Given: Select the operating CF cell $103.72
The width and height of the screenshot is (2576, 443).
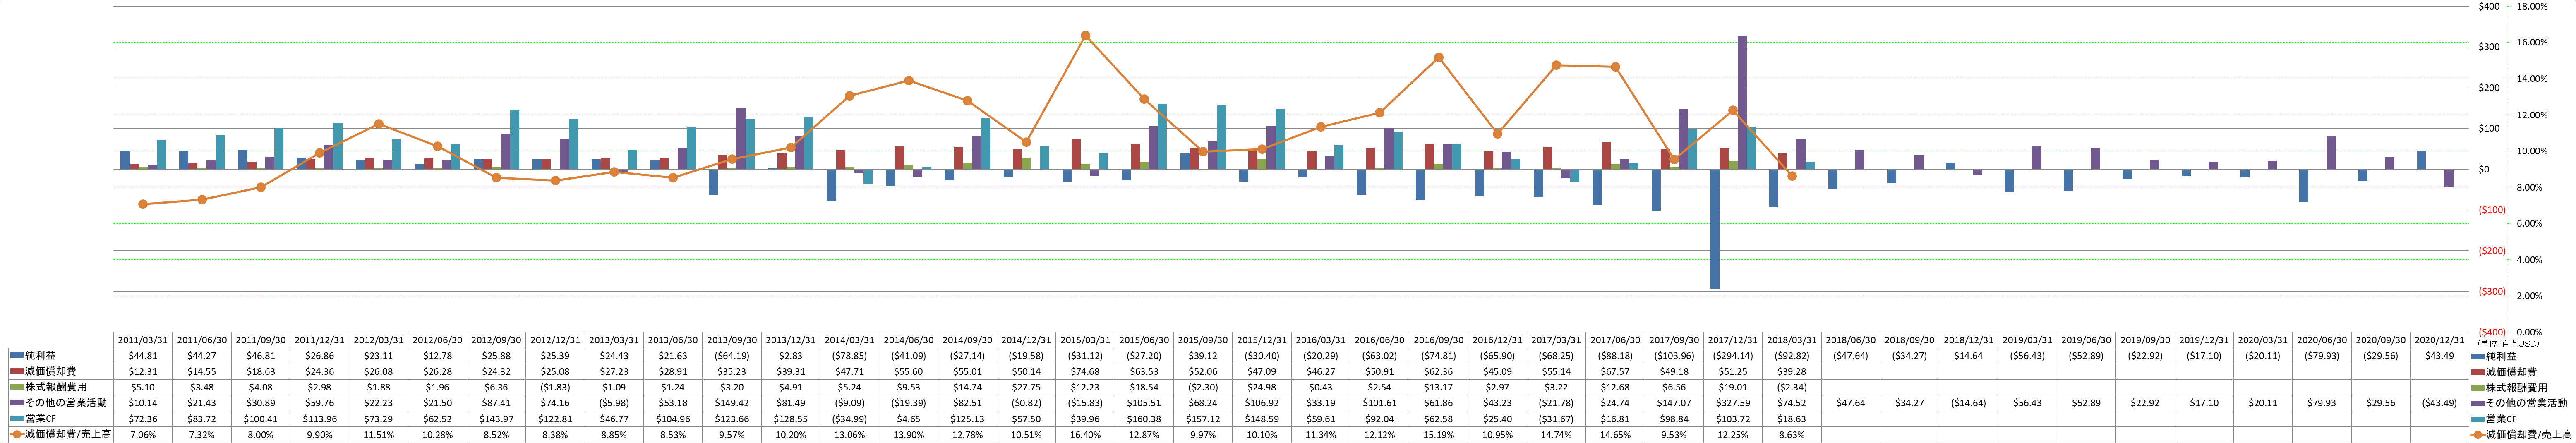Looking at the screenshot, I should click(x=1733, y=419).
